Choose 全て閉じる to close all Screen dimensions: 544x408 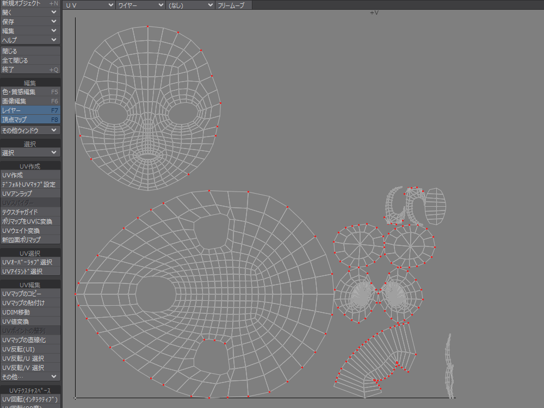click(30, 60)
